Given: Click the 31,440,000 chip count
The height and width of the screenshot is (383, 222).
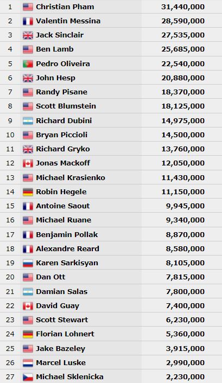Looking at the screenshot, I should (x=183, y=7).
